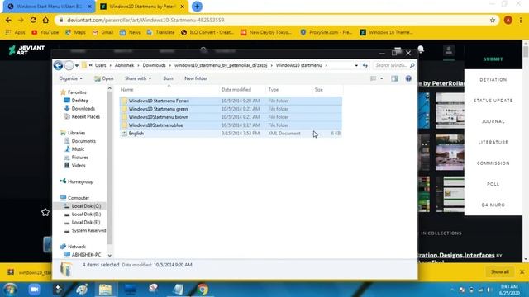Open the YouTube bookmark

pyautogui.click(x=45, y=32)
